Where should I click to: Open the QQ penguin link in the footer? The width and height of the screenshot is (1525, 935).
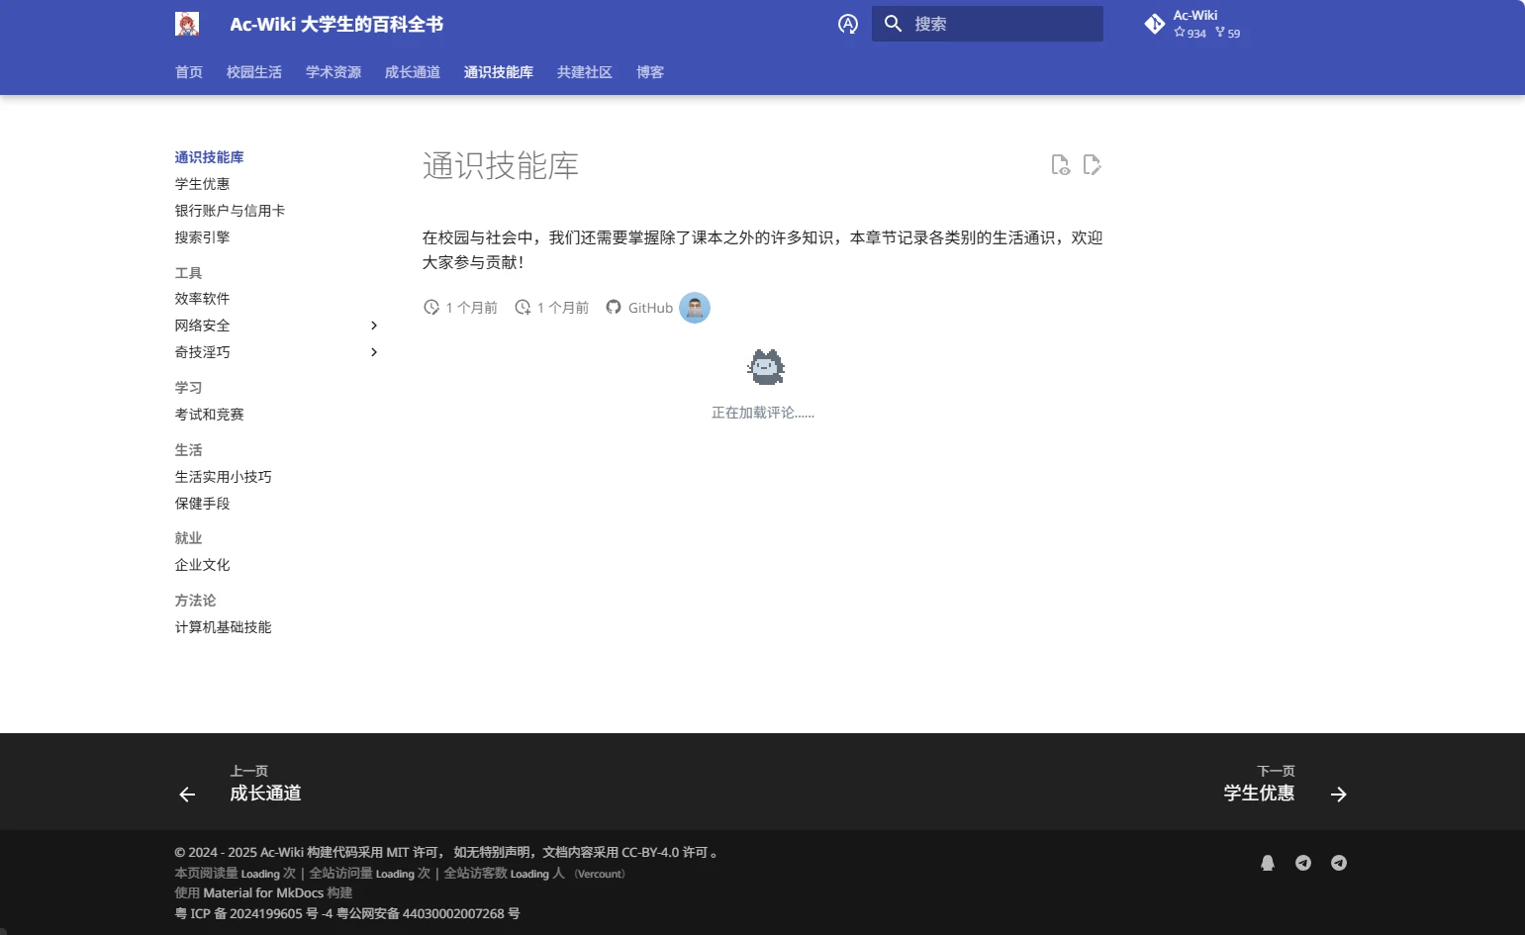point(1267,863)
